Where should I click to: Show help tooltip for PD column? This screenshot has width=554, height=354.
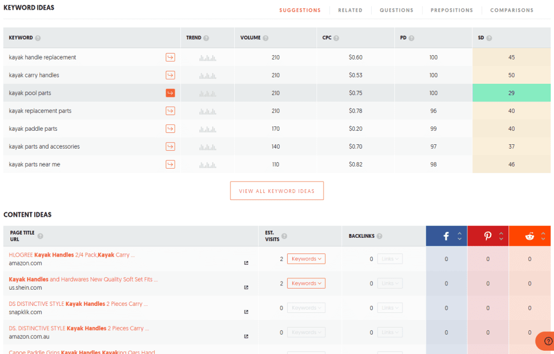point(412,38)
